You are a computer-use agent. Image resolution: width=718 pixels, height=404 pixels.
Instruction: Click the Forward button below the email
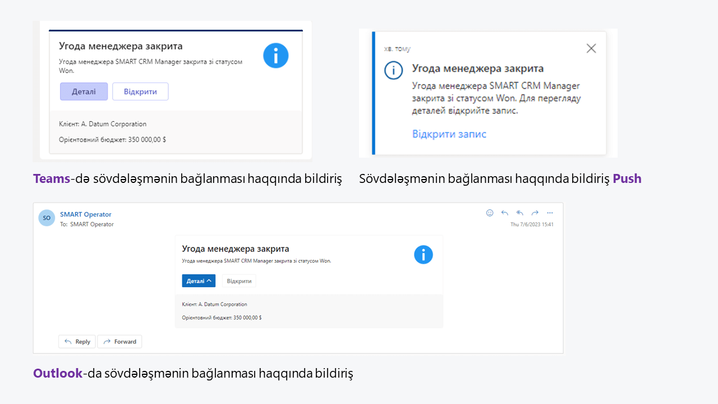119,341
